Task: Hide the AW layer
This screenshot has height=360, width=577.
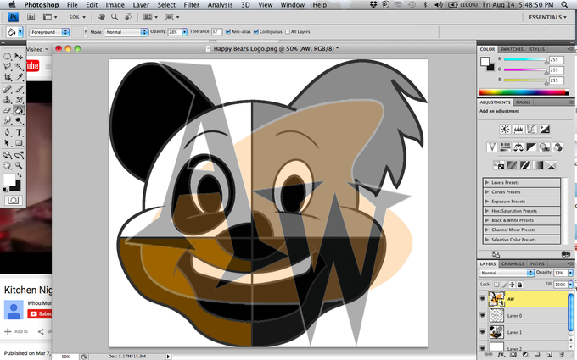Action: [x=483, y=299]
